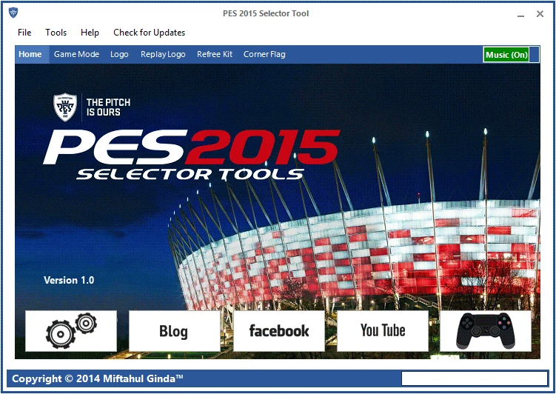Switch to the Game Mode tab
This screenshot has height=394, width=556.
(76, 54)
